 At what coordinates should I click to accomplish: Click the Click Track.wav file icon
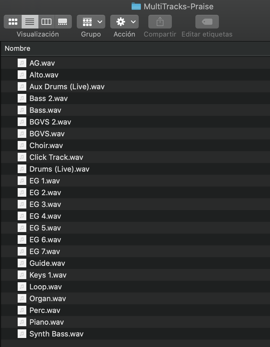click(22, 157)
